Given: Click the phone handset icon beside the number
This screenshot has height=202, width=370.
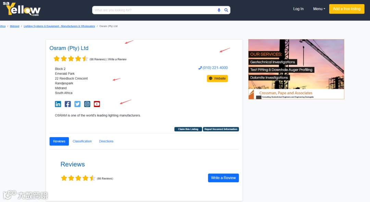Looking at the screenshot, I should [x=200, y=68].
